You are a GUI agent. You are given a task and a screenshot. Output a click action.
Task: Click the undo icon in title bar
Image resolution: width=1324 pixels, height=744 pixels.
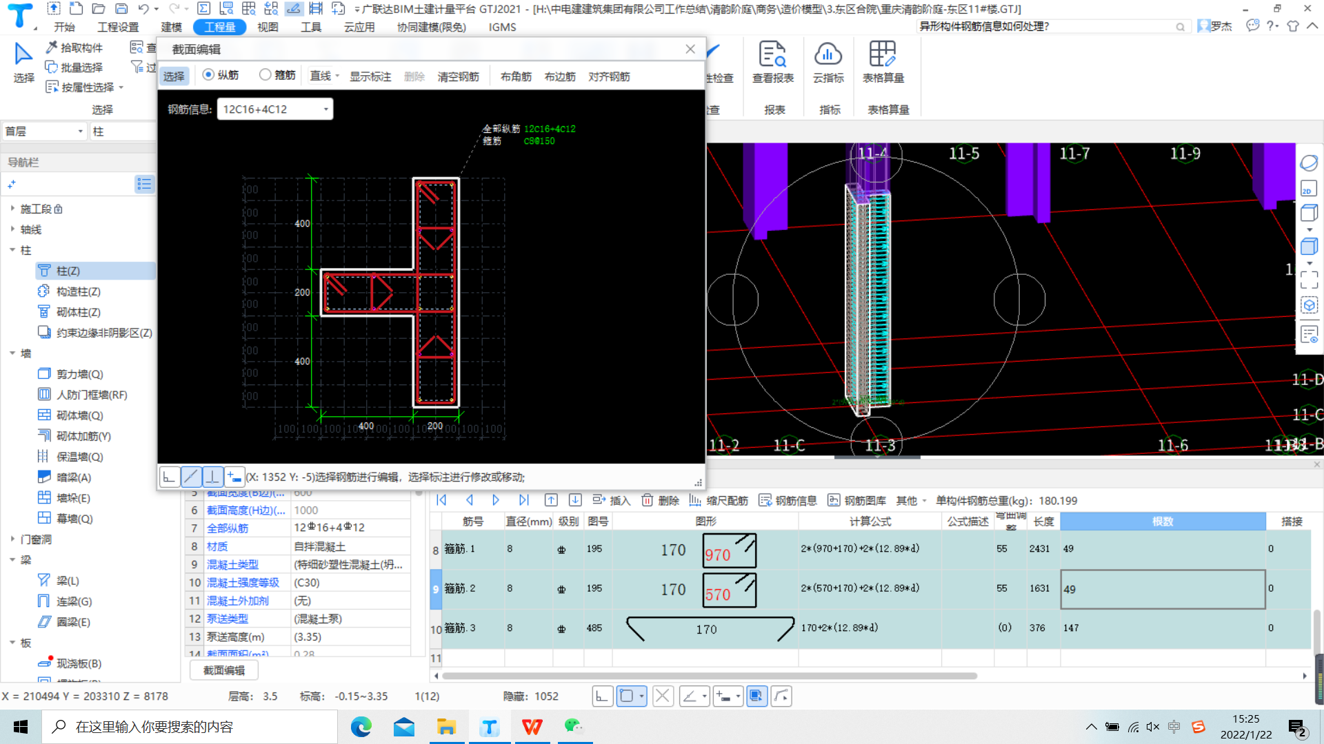coord(143,9)
